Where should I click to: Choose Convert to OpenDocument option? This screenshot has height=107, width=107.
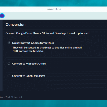9,76
